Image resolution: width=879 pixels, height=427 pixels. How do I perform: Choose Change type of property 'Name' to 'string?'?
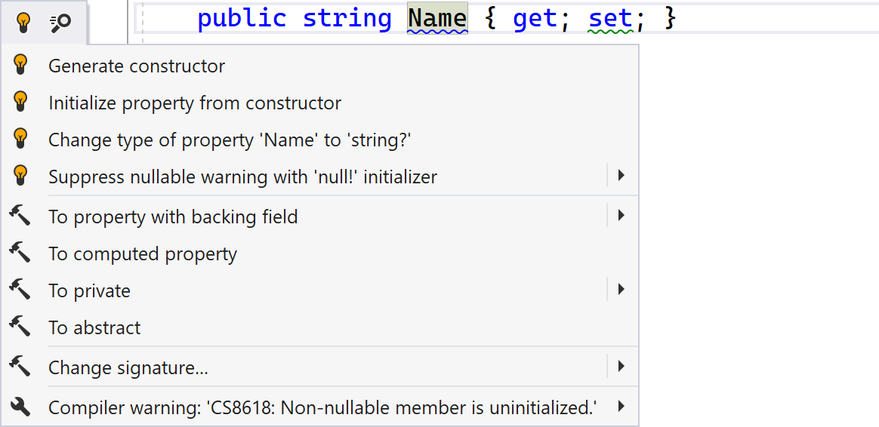tap(230, 140)
